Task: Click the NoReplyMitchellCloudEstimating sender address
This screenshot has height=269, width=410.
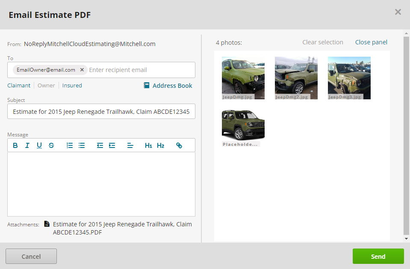Action: pyautogui.click(x=90, y=44)
